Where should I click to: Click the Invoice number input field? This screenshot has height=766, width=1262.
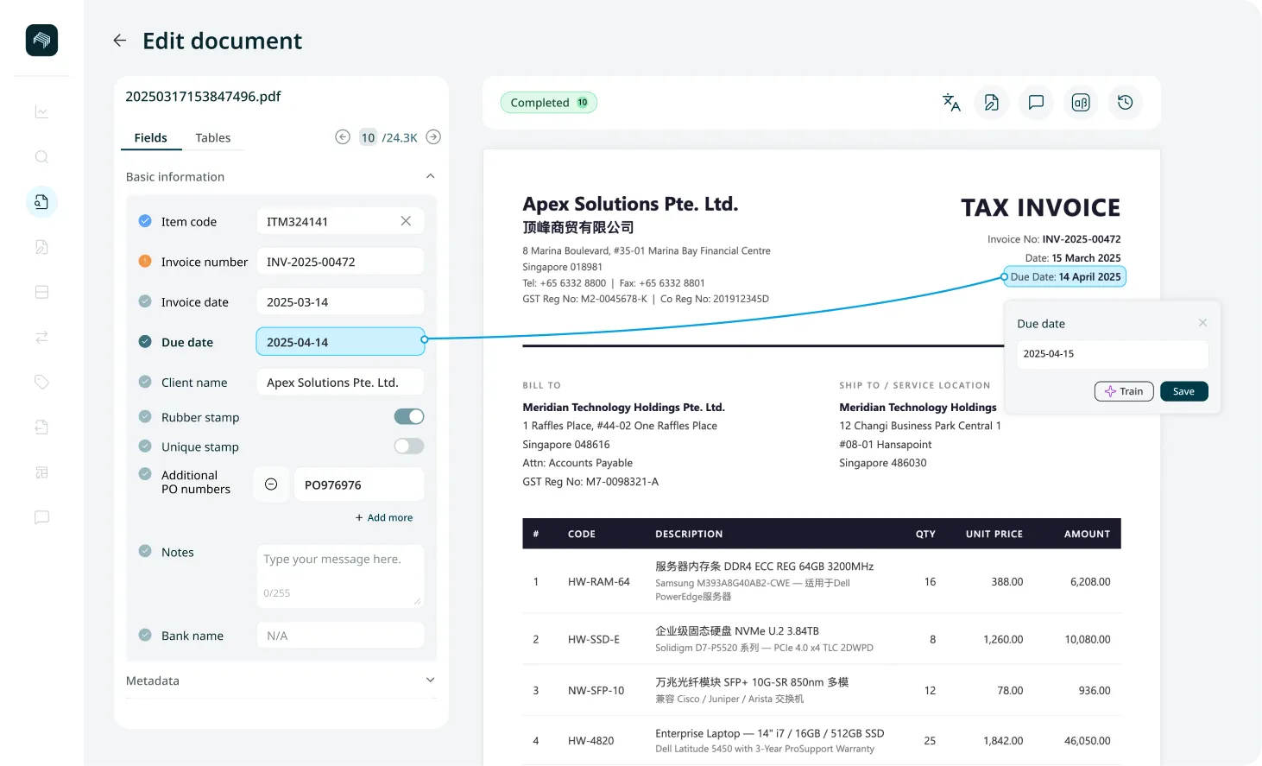point(340,262)
